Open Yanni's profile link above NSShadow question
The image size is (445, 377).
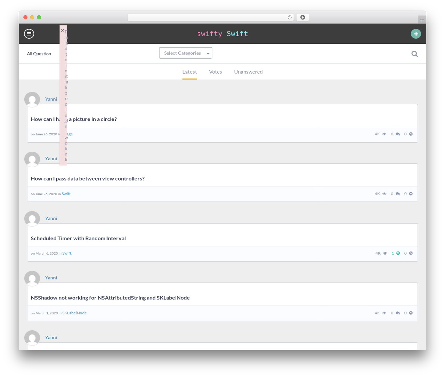click(x=51, y=278)
